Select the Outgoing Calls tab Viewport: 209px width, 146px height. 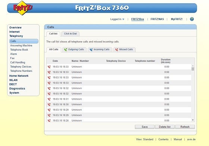(75, 49)
